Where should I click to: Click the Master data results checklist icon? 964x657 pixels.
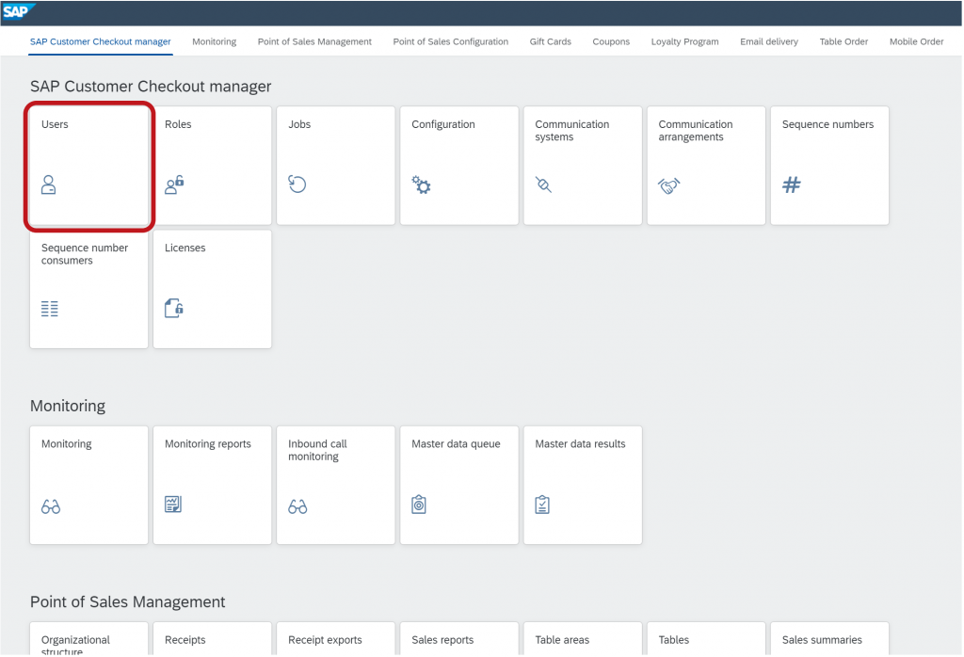click(542, 505)
